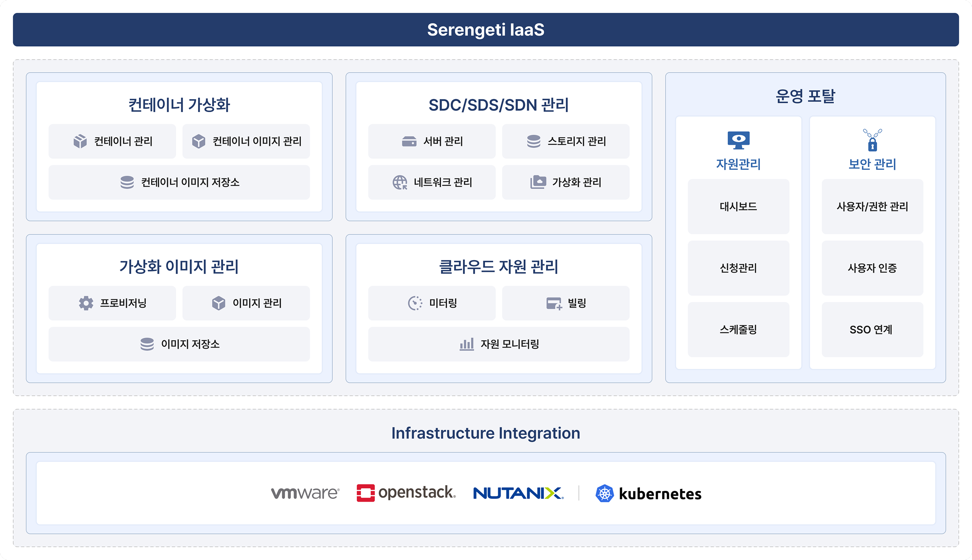
Task: Select 사용자/권한 관리 tile
Action: coord(872,207)
